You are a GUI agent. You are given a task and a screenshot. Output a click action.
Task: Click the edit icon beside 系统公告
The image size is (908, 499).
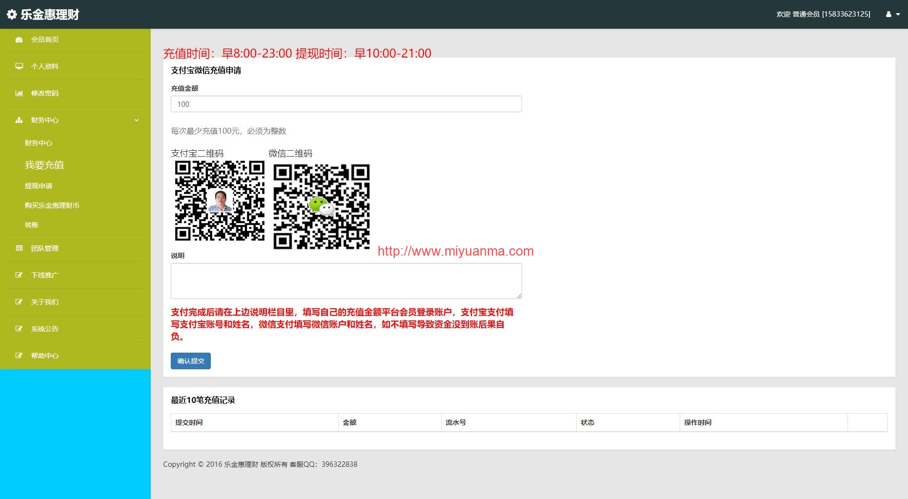coord(19,329)
